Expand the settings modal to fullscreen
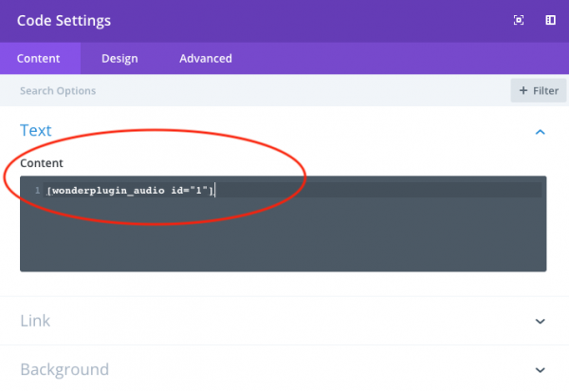The height and width of the screenshot is (391, 569). tap(519, 20)
